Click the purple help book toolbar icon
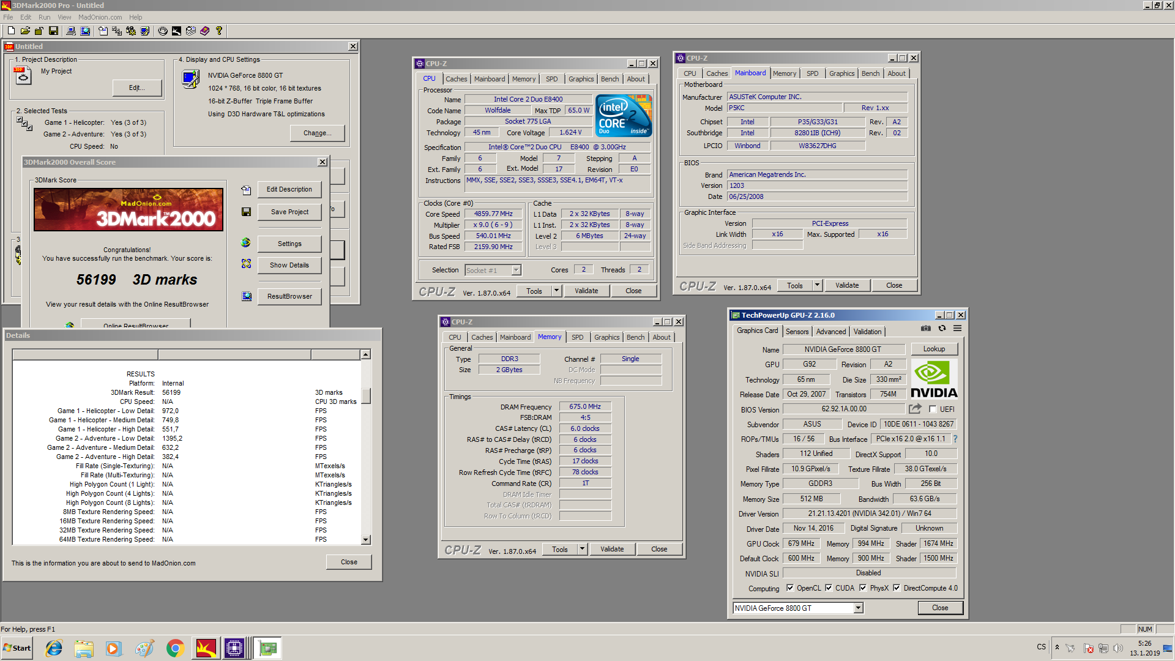 (x=205, y=31)
